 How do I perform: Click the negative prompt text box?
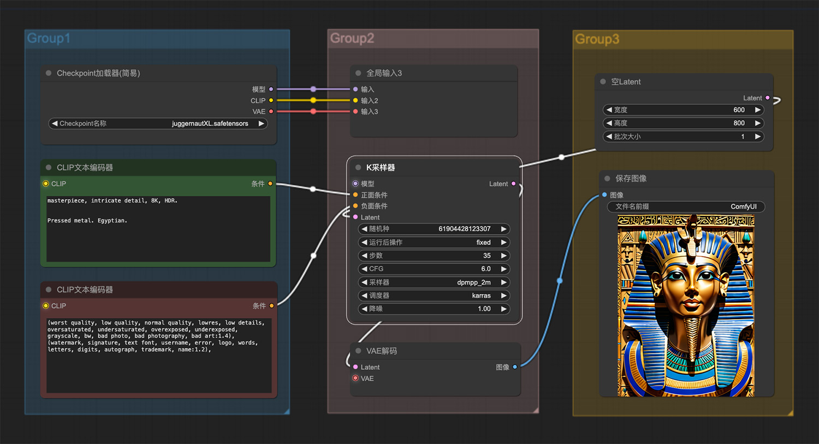pyautogui.click(x=159, y=356)
